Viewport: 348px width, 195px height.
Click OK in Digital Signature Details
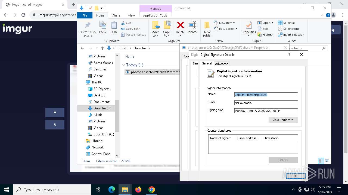point(296,176)
